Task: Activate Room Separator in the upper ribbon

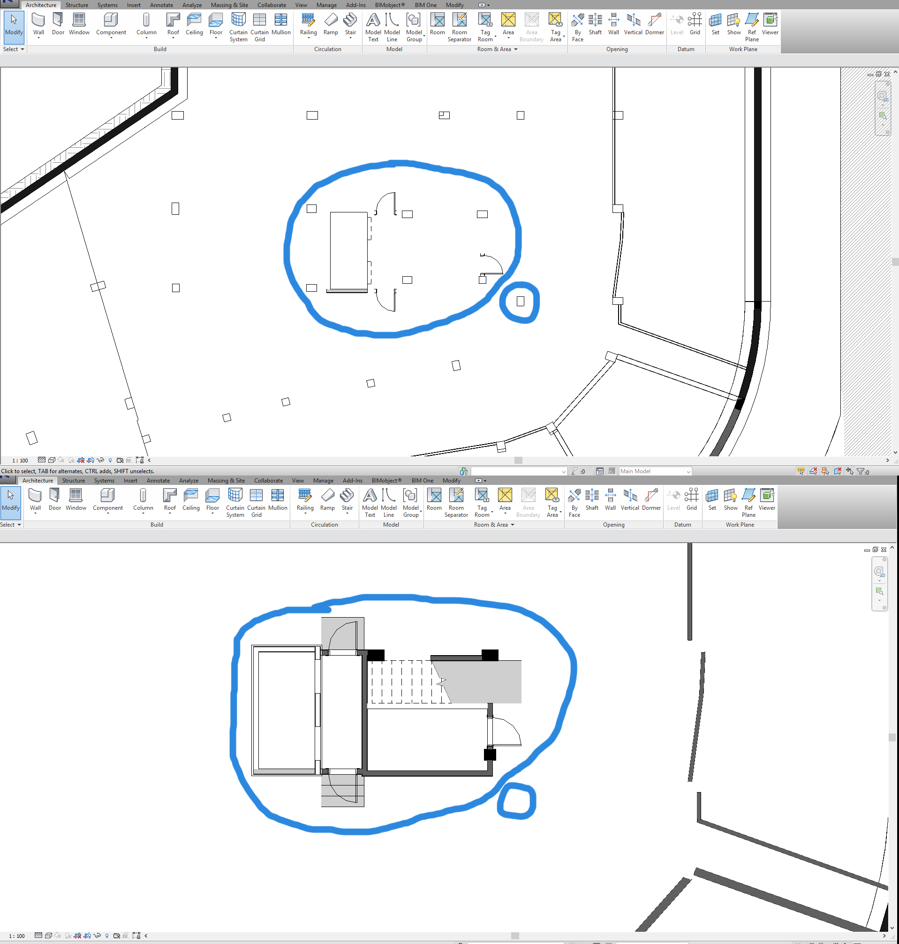Action: [459, 27]
